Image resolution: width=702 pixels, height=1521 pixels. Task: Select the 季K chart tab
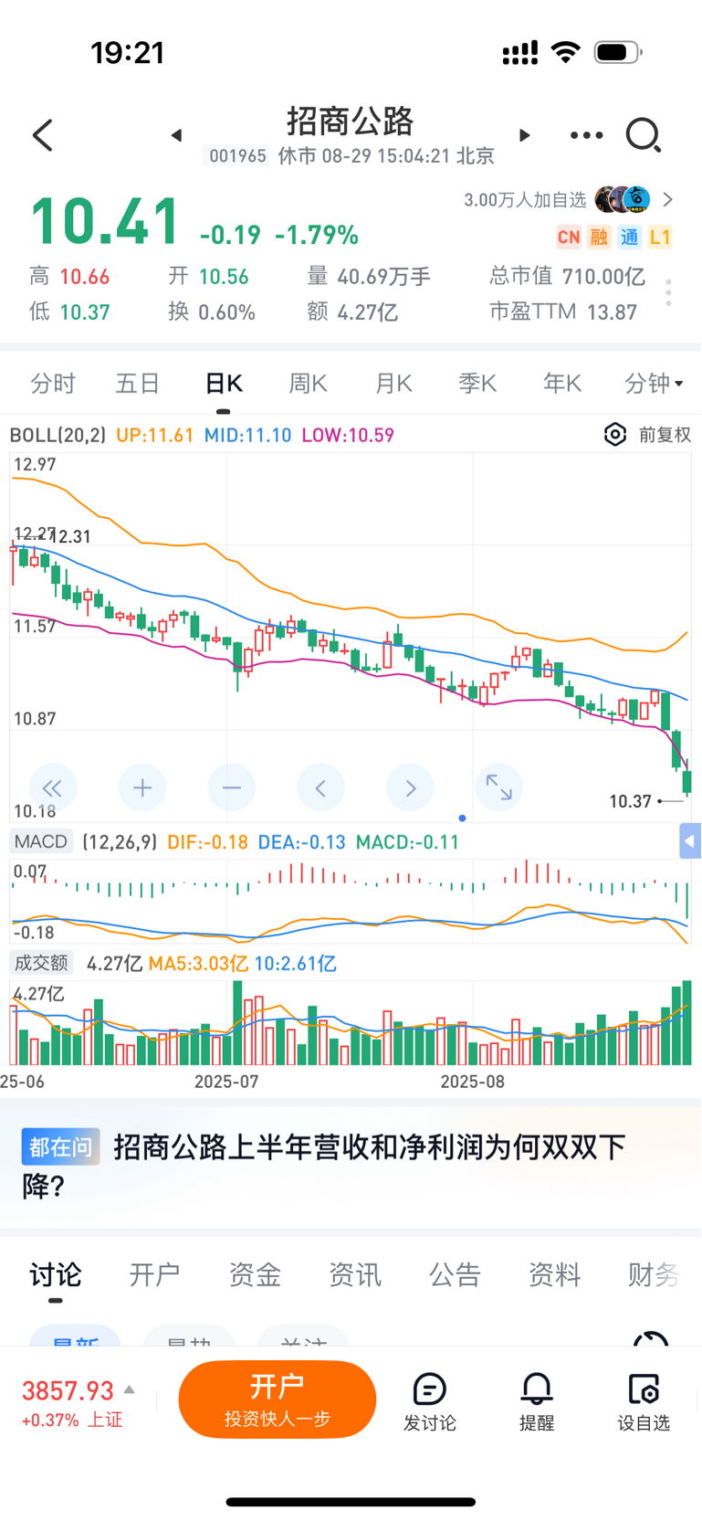[x=478, y=384]
